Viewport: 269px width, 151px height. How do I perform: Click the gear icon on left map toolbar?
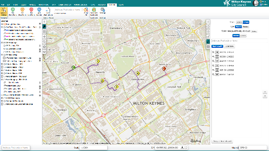click(44, 47)
